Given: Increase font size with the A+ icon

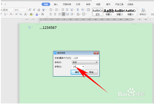Looking at the screenshot, I should pyautogui.click(x=30, y=10).
